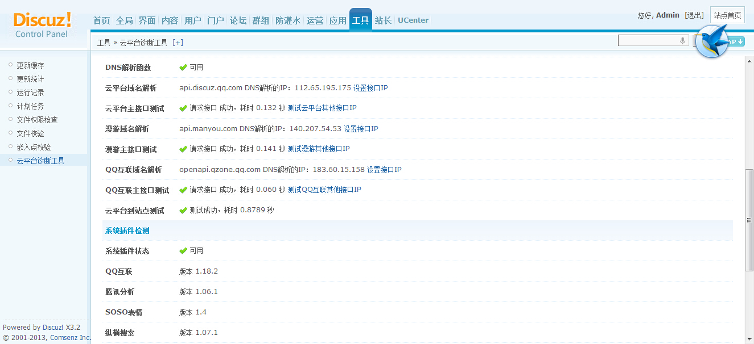Click the green checkmark in 云平台到站点测试 row
The height and width of the screenshot is (344, 754).
pyautogui.click(x=183, y=211)
